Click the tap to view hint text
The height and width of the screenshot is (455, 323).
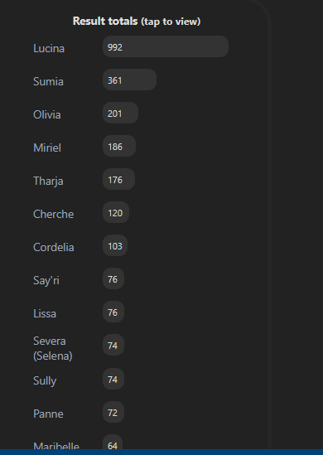171,22
